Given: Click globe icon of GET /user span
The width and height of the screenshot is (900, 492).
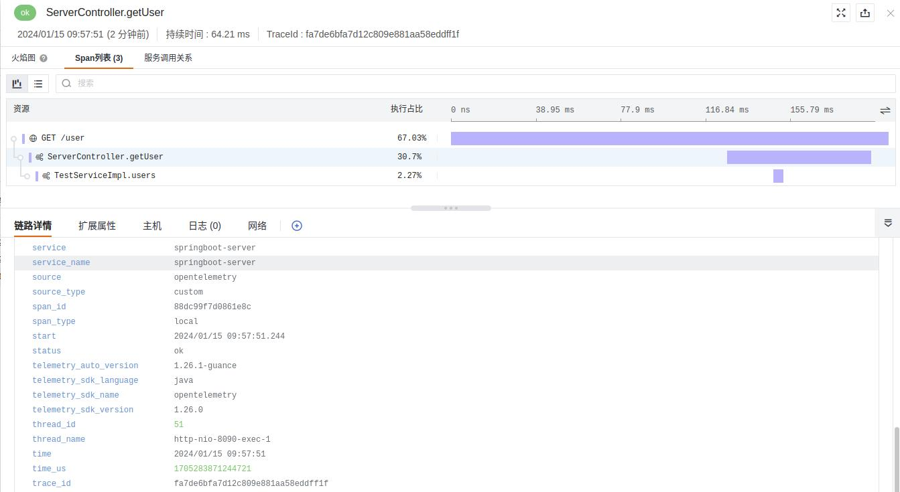Looking at the screenshot, I should (x=33, y=139).
